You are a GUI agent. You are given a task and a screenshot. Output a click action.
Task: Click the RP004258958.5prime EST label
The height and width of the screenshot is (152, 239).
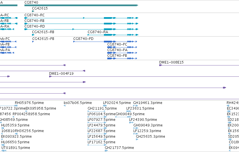[x=31, y=114]
